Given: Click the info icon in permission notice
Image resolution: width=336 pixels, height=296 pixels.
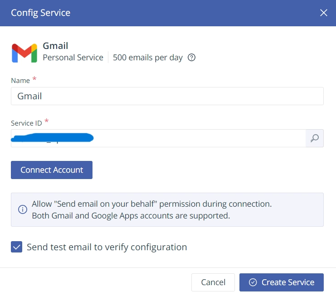Looking at the screenshot, I should pyautogui.click(x=23, y=209).
